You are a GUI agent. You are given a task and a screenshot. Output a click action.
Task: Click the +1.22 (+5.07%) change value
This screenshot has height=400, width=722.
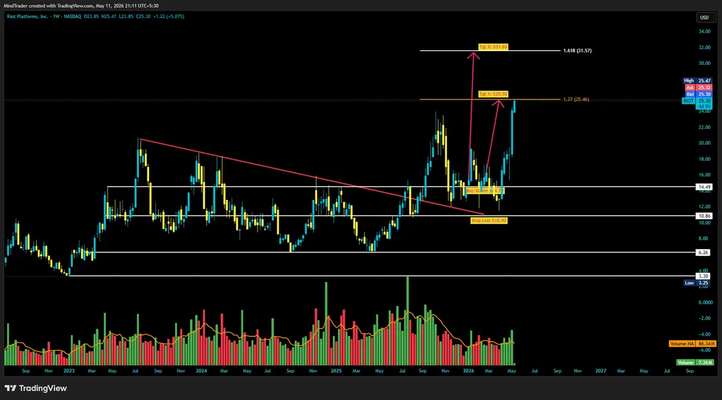(x=169, y=16)
